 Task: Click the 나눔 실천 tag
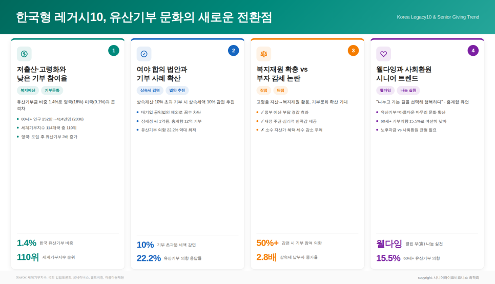click(x=408, y=90)
